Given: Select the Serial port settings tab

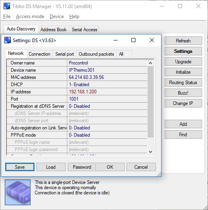Looking at the screenshot, I should pos(65,54).
